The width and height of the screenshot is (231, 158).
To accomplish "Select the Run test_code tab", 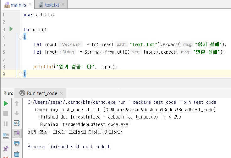I will click(x=42, y=93).
